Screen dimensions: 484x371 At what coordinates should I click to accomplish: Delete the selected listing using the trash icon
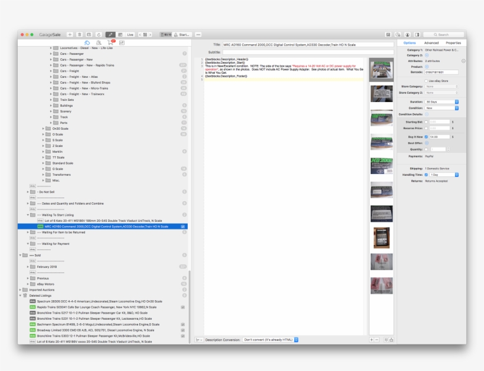coord(80,34)
